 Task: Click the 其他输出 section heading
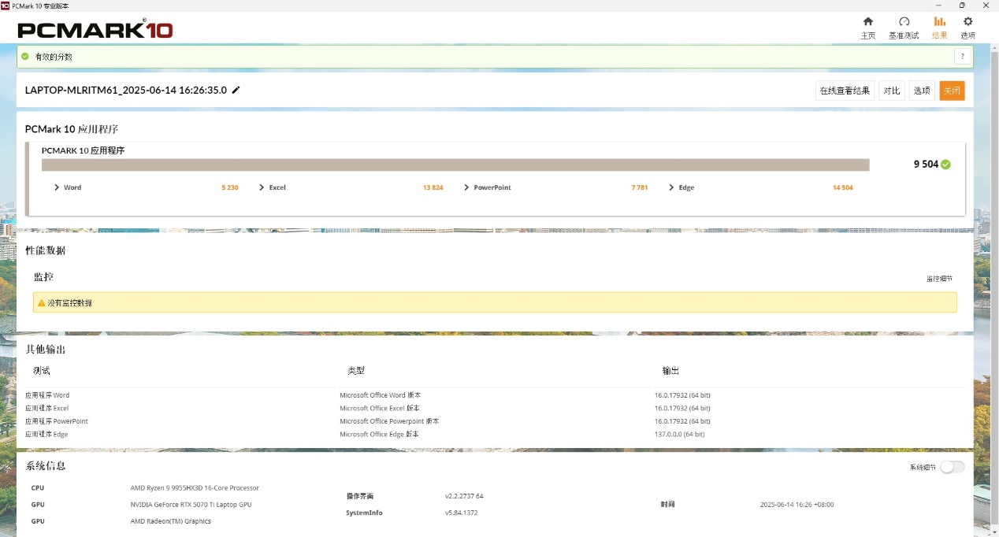click(x=46, y=350)
